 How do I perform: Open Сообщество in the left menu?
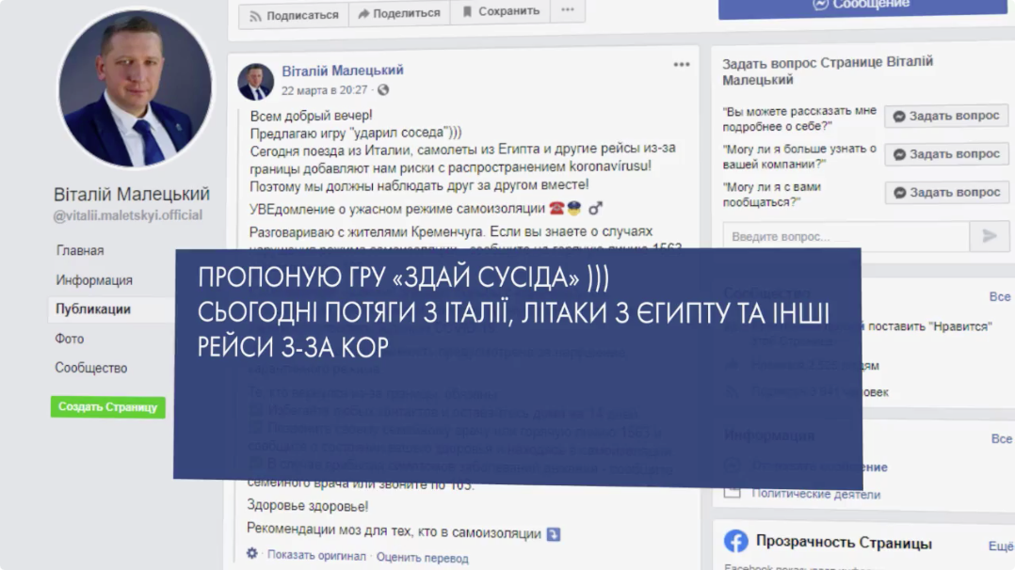point(91,368)
